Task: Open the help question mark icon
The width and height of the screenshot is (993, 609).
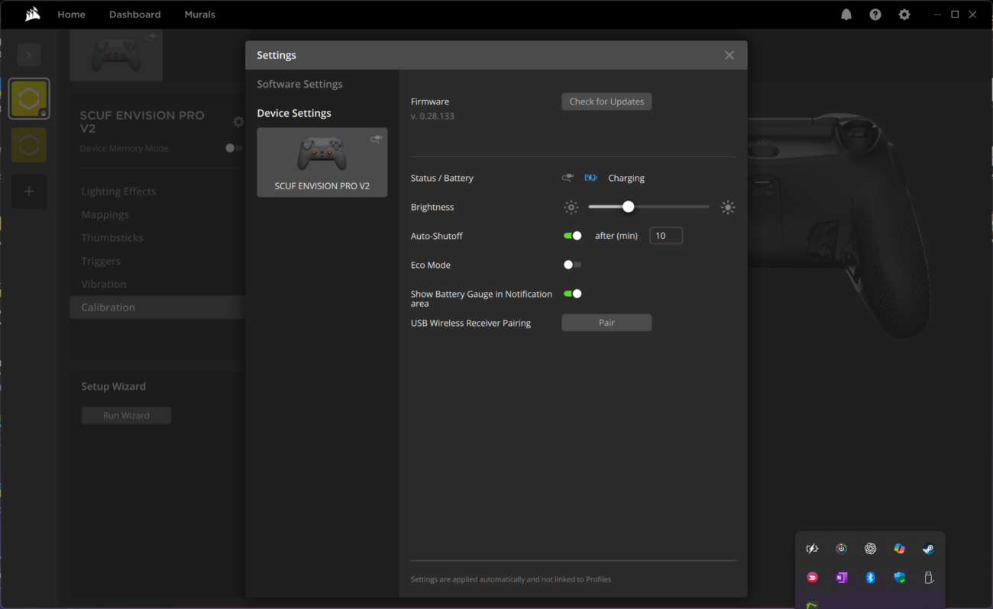Action: 875,14
